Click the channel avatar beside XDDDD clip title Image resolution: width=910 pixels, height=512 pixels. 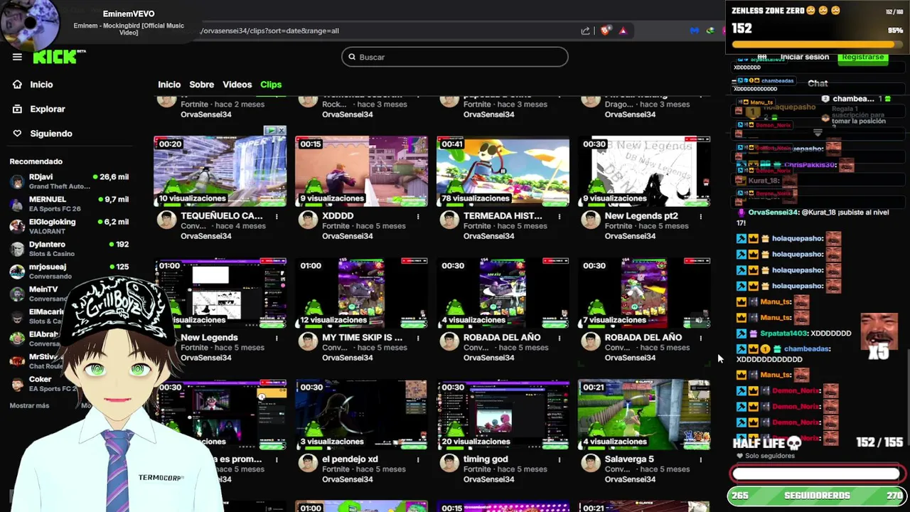[x=308, y=220]
